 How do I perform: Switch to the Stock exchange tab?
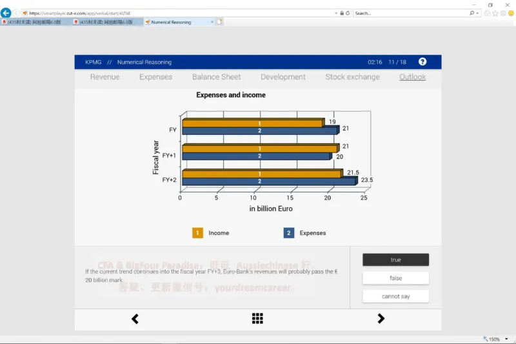point(352,77)
